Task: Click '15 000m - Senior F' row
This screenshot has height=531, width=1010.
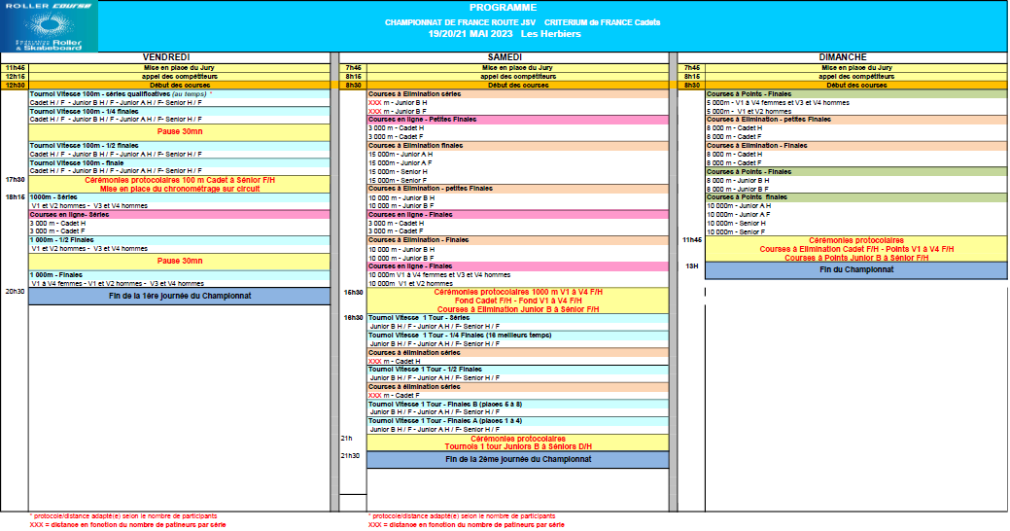Action: [518, 181]
